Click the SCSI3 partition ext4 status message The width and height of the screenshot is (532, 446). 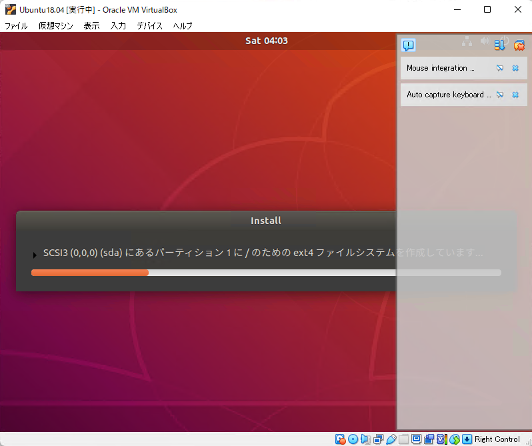pos(263,253)
